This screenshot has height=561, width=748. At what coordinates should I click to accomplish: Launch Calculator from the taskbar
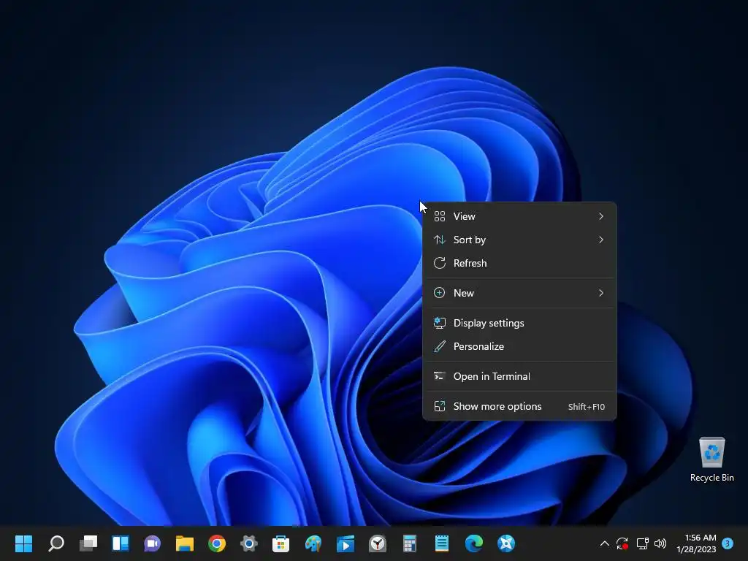pyautogui.click(x=410, y=543)
